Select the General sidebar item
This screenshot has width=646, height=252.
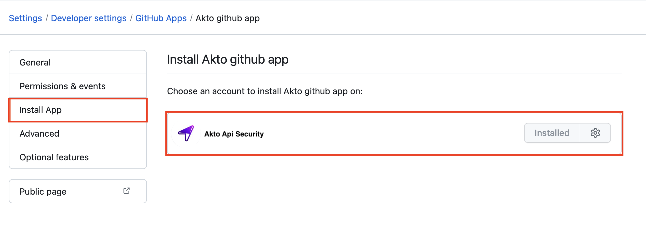click(x=35, y=62)
